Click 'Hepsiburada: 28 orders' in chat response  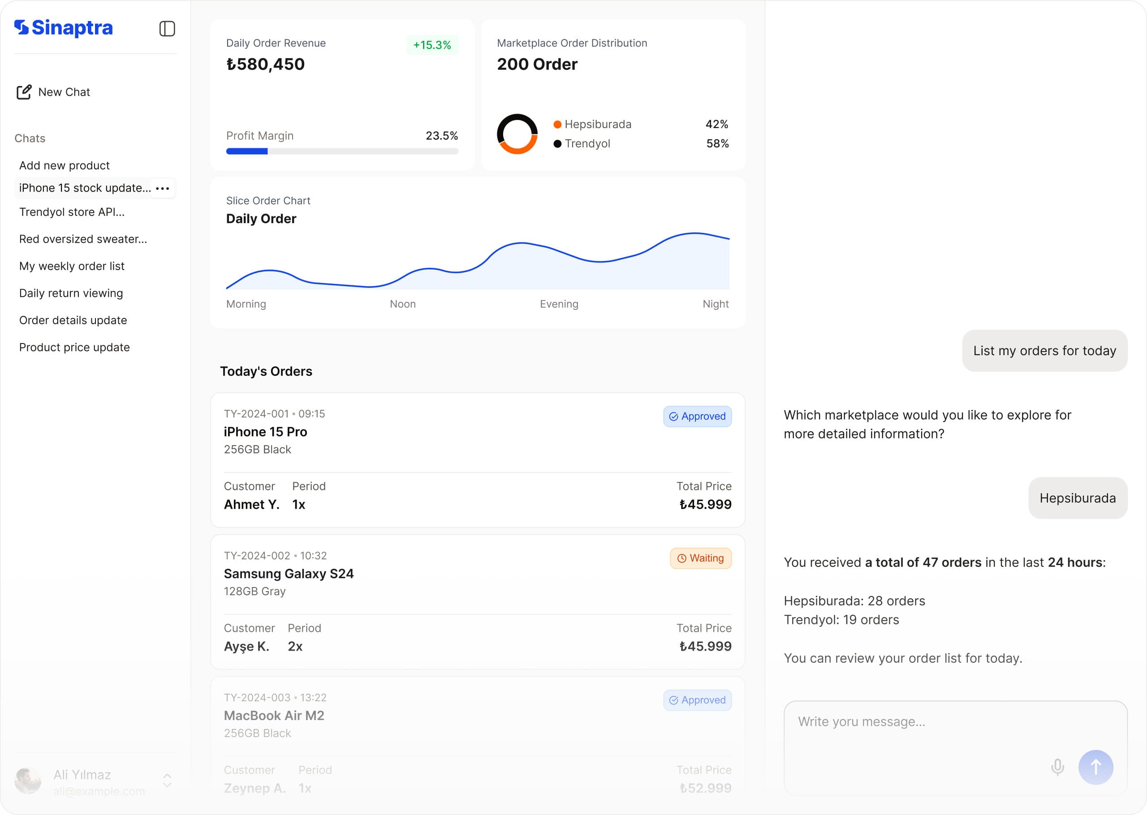pos(854,601)
